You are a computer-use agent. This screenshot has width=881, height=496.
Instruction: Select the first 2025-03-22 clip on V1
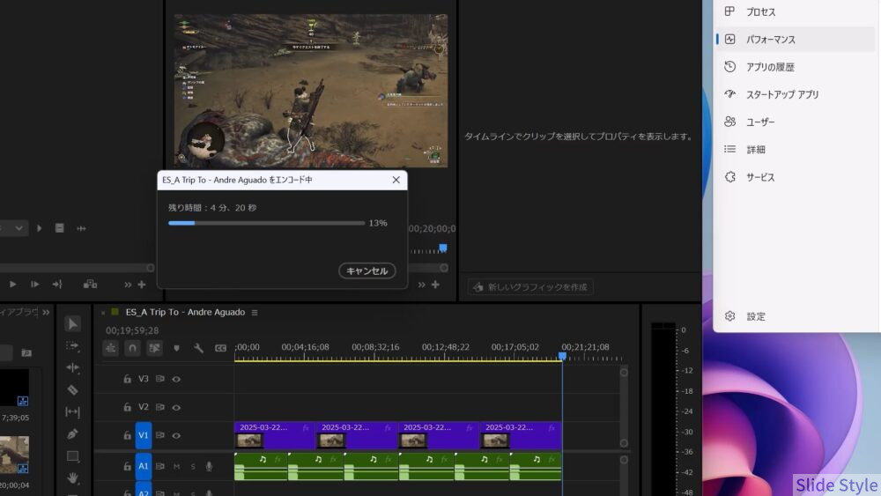275,435
